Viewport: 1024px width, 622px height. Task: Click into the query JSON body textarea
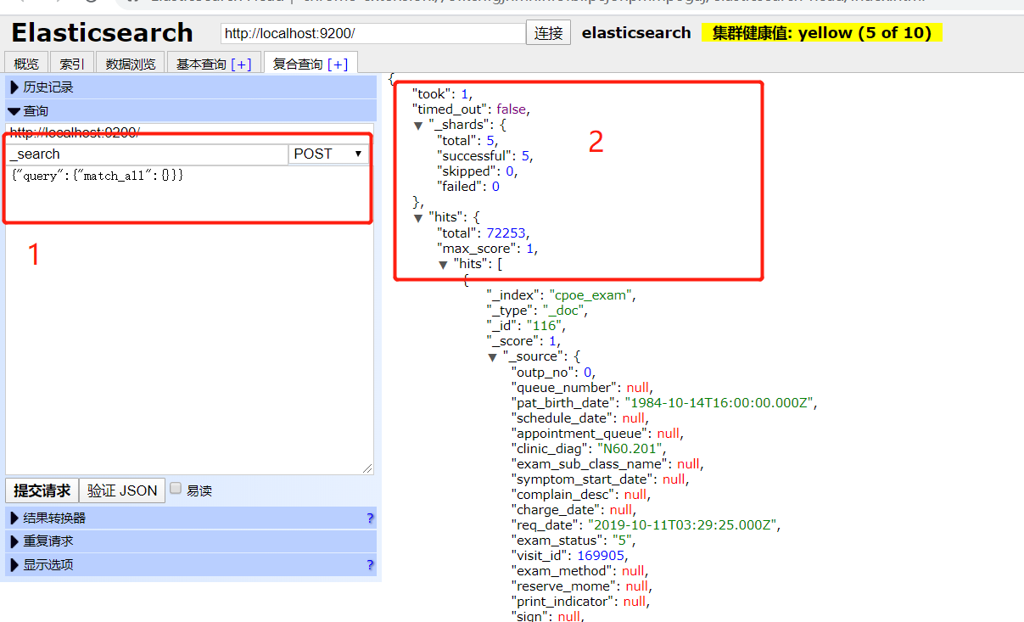190,319
